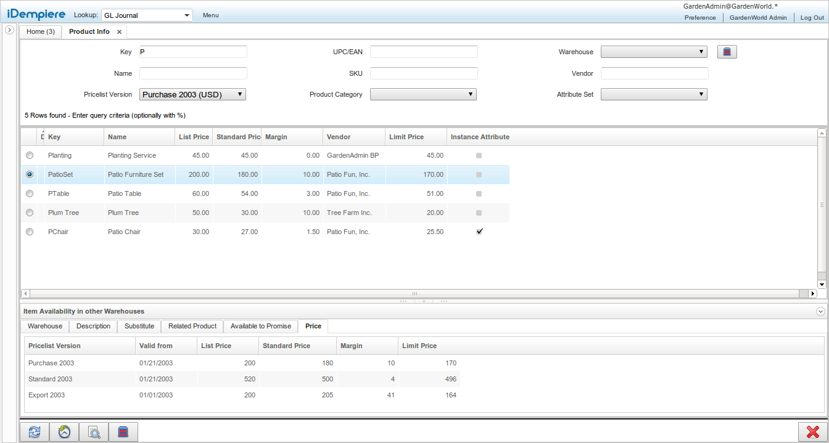Screen dimensions: 829x443
Task: Expand the left sidebar arrow
Action: [9, 29]
